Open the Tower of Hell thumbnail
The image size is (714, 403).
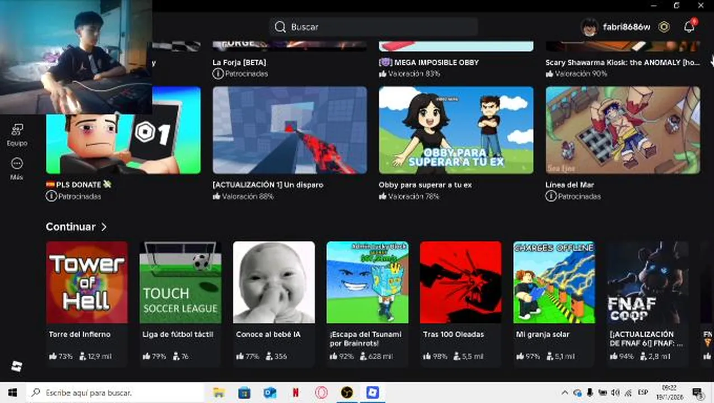(87, 282)
